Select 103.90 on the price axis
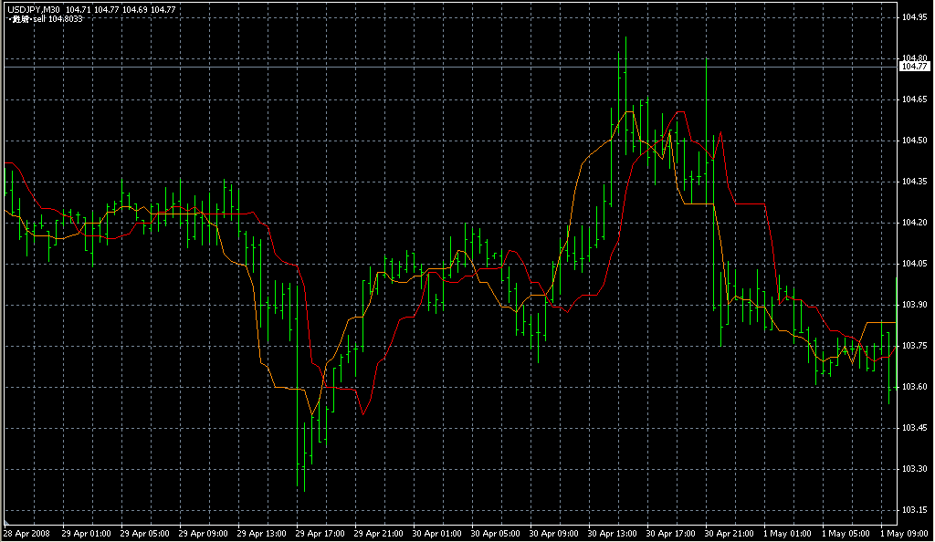Viewport: 935px width, 542px height. point(915,305)
